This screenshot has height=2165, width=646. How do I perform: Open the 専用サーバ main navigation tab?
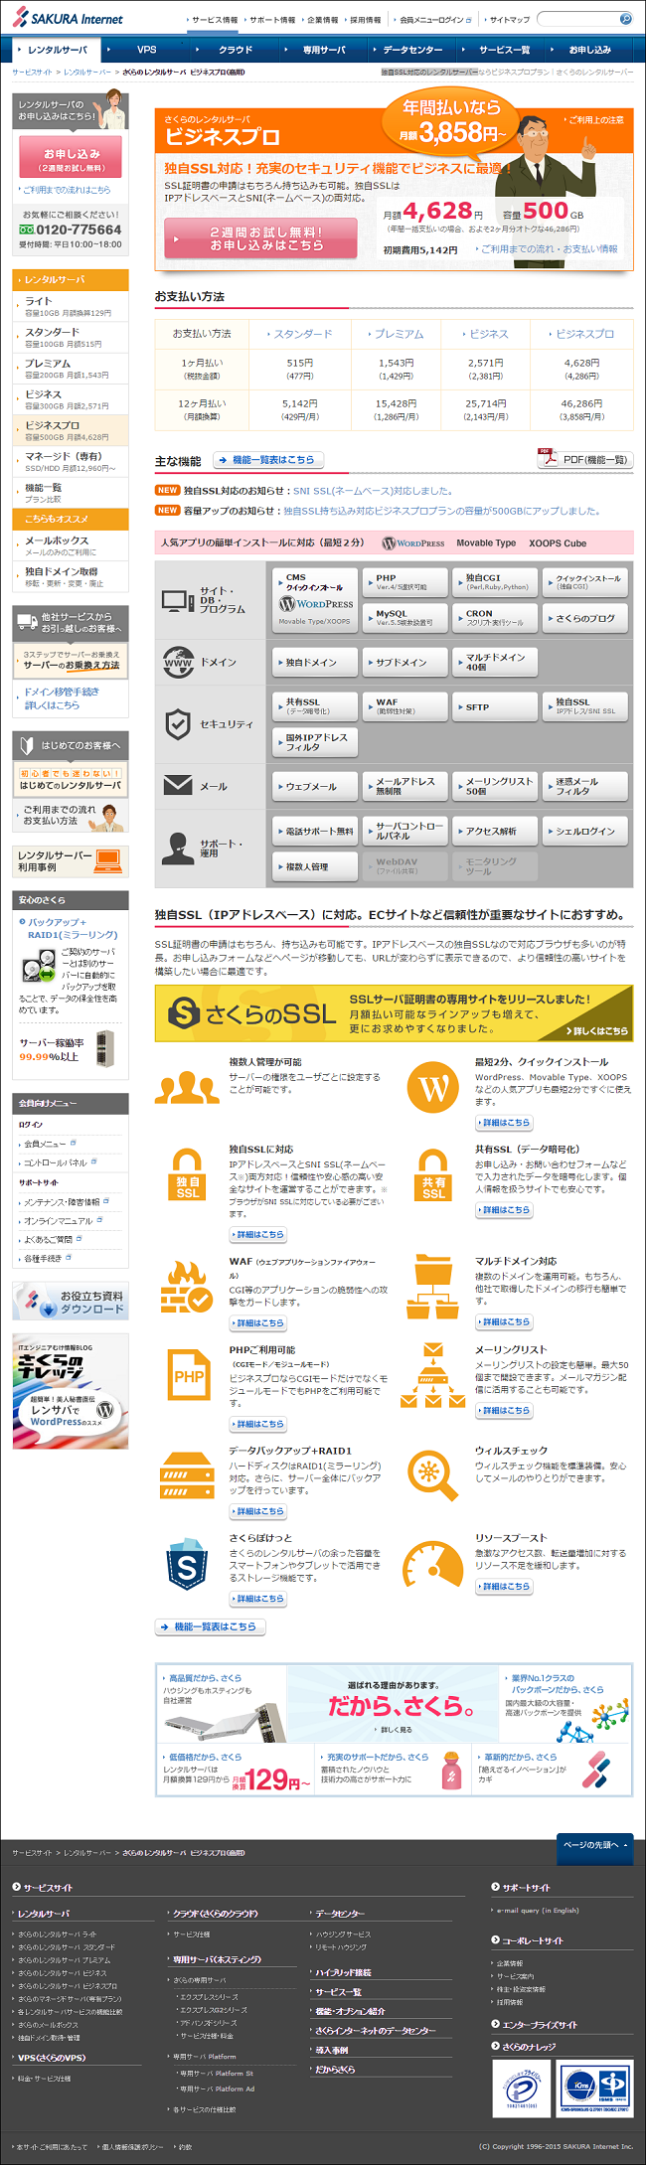pyautogui.click(x=324, y=49)
